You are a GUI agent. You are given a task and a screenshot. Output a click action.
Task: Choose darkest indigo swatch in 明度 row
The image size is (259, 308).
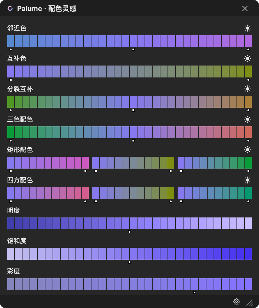(x=11, y=223)
